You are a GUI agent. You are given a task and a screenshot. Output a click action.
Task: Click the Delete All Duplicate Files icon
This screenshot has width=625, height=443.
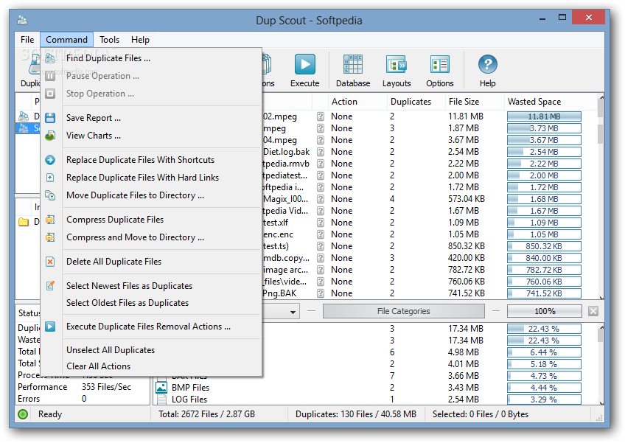(50, 262)
